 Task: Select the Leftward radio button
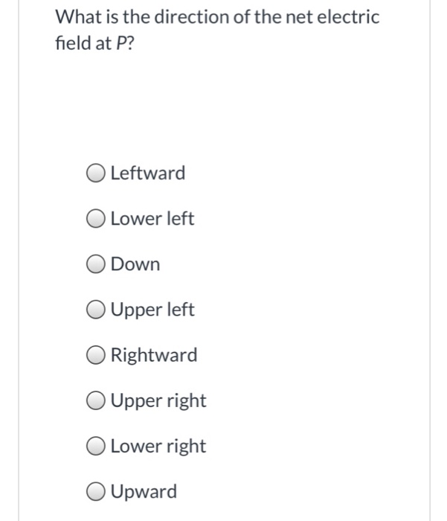pyautogui.click(x=96, y=173)
